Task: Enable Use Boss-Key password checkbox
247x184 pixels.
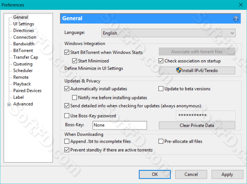Action: pyautogui.click(x=67, y=116)
